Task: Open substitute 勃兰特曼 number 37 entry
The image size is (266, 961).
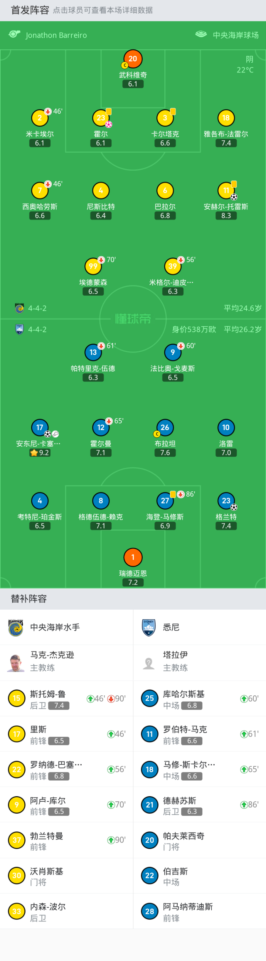Action: (x=66, y=841)
